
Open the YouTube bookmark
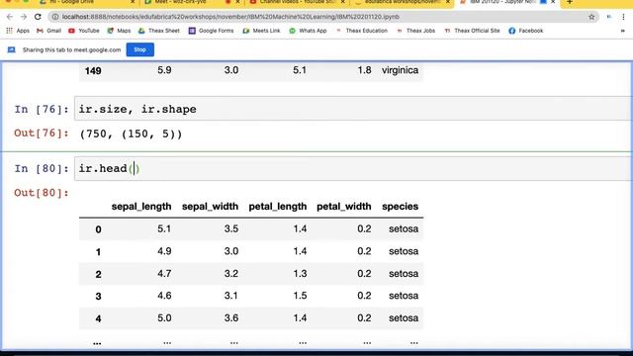click(x=83, y=31)
